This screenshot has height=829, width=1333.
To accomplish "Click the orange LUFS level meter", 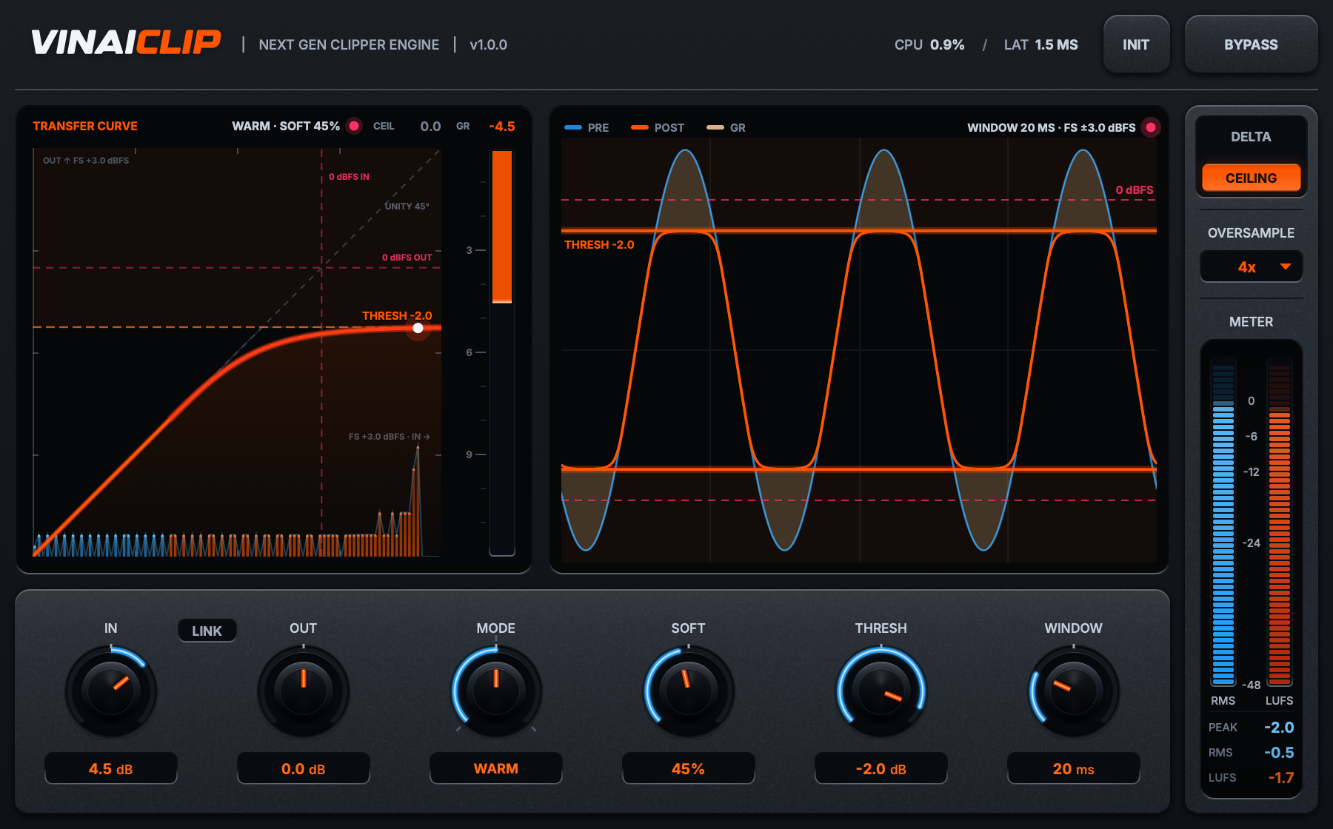I will 1280,522.
